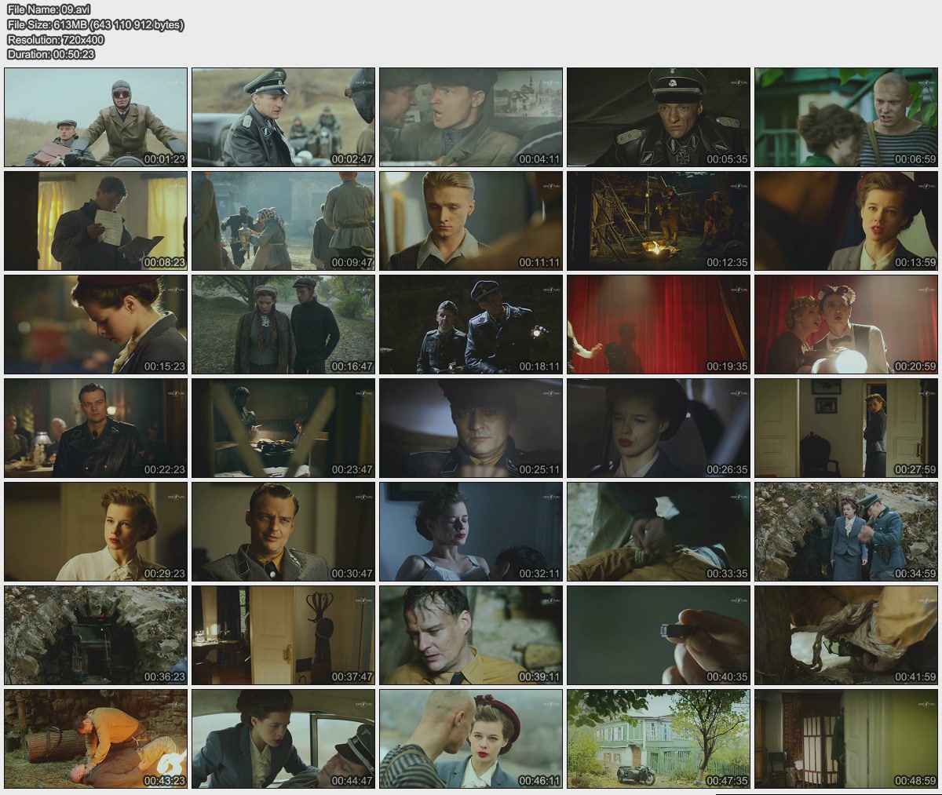The height and width of the screenshot is (795, 942).
Task: Open the campfire scene at 00:12:35
Action: coord(659,221)
